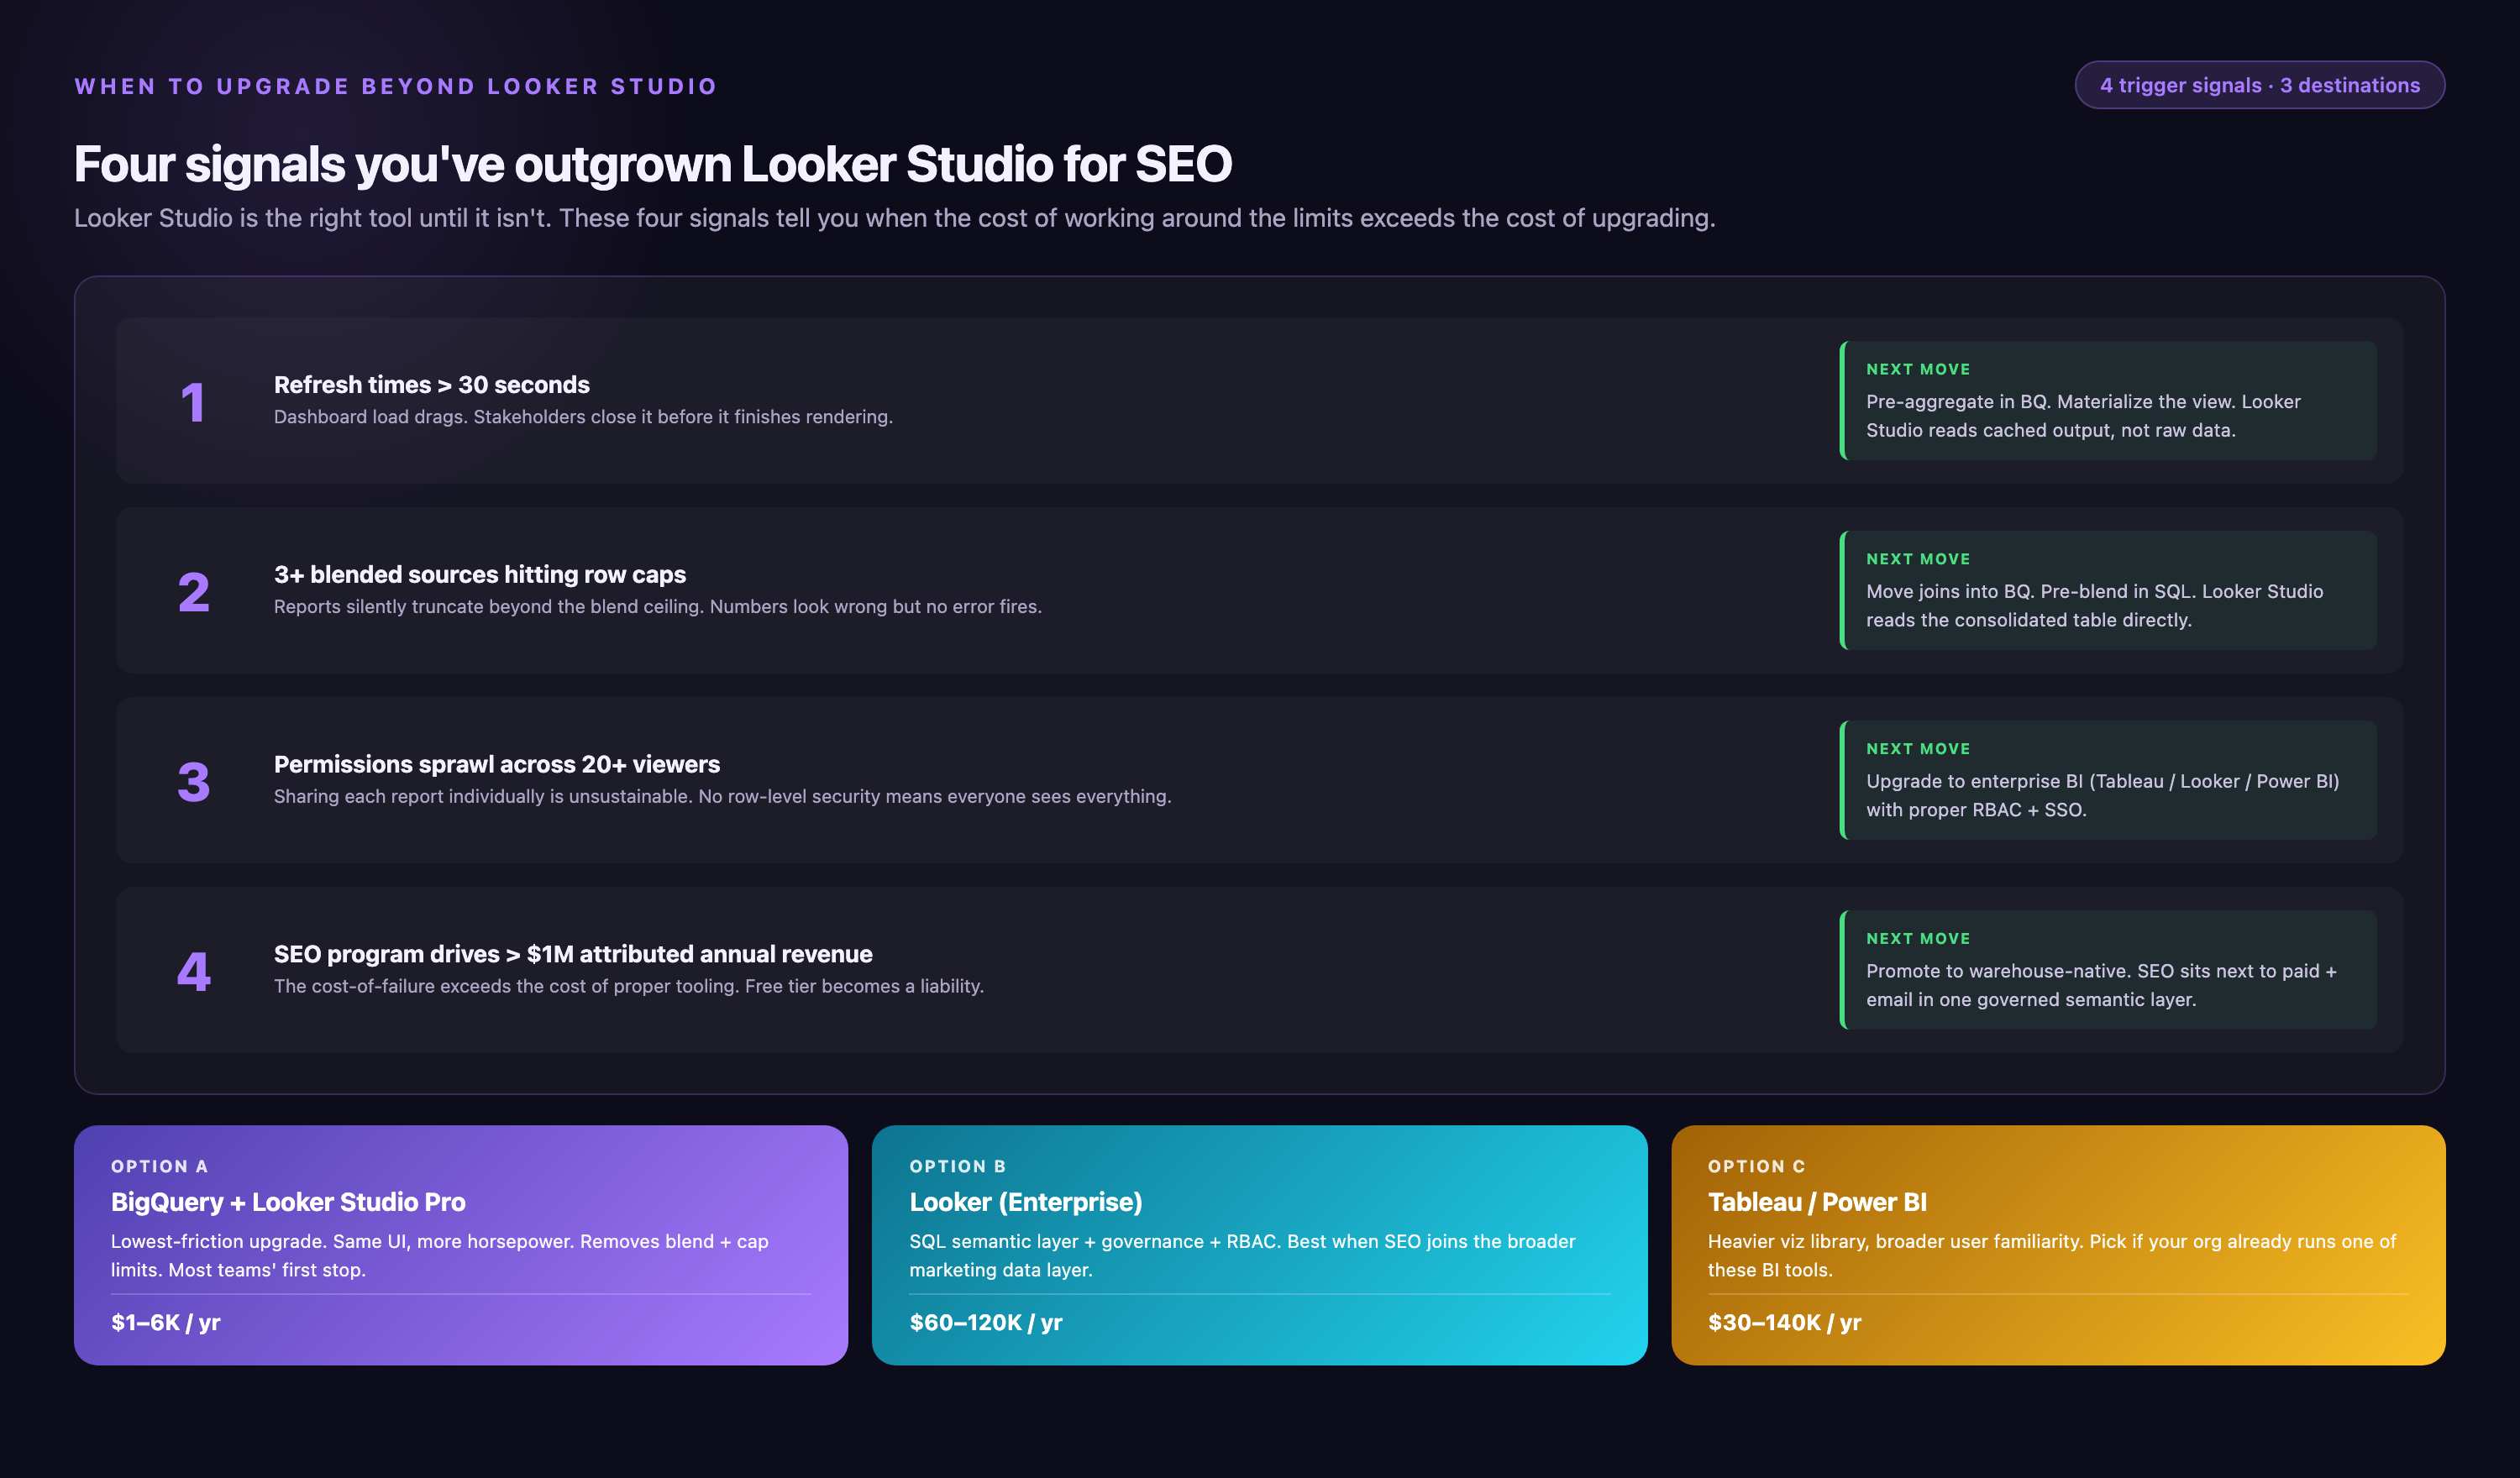Screen dimensions: 2520x1478
Task: Click the 'OPTION C' label
Action: click(x=1757, y=1167)
